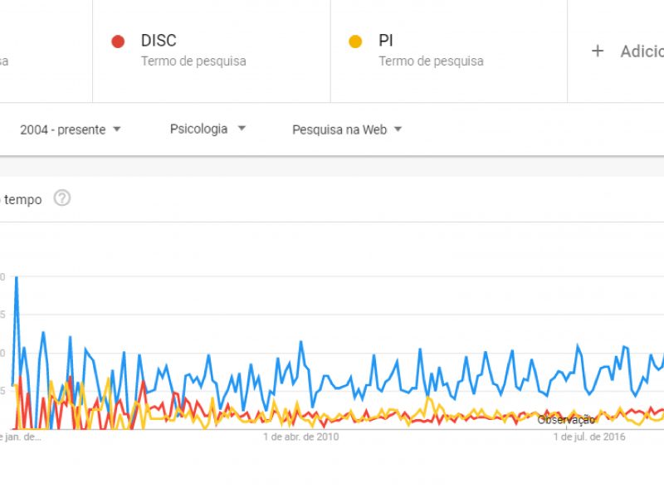Click the blue line's highest peak
This screenshot has height=498, width=664.
coord(17,278)
